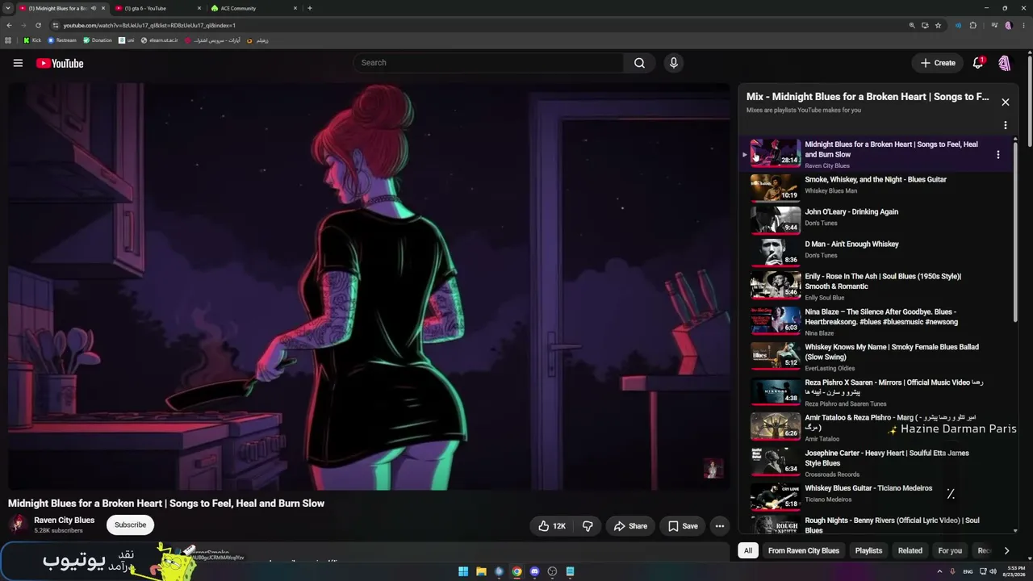This screenshot has height=581, width=1033.
Task: Select the All filter chip
Action: pos(748,550)
